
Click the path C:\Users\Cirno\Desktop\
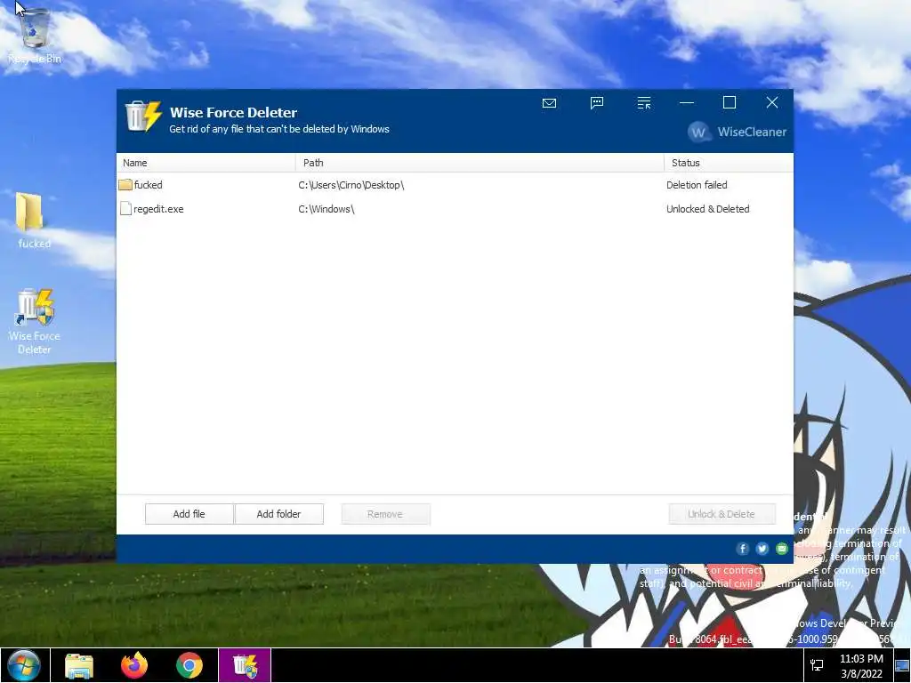pyautogui.click(x=351, y=185)
